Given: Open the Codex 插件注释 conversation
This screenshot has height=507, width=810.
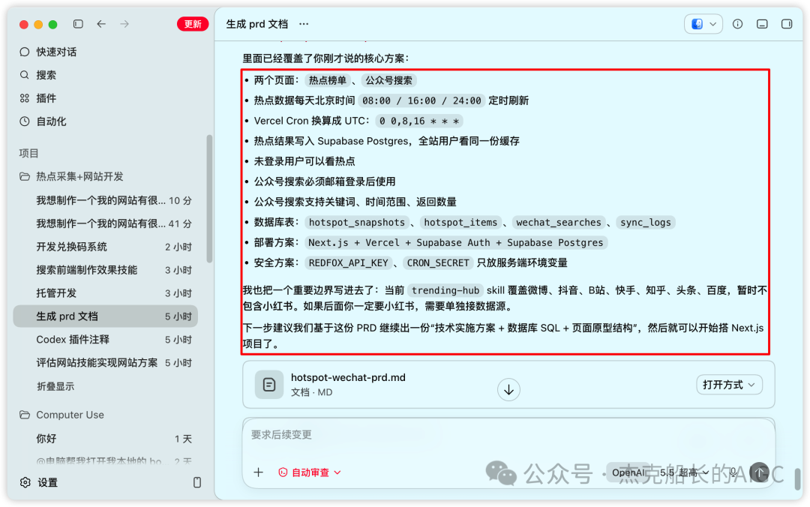Looking at the screenshot, I should [x=106, y=340].
